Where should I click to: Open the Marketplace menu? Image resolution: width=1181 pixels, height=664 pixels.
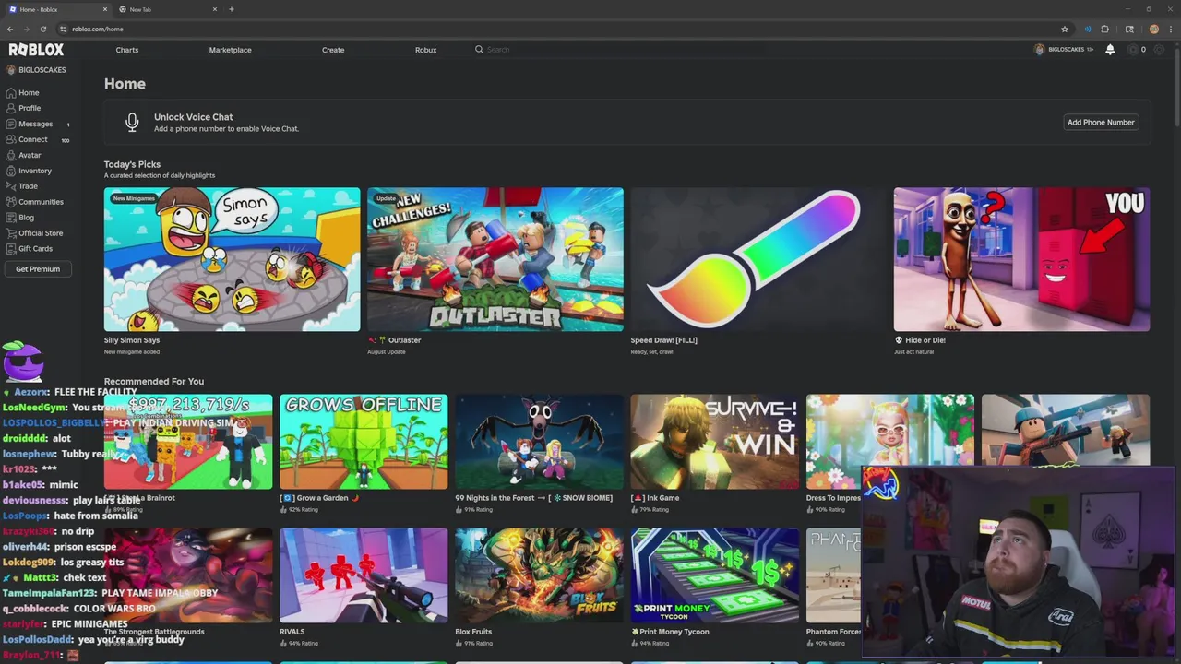[x=230, y=50]
